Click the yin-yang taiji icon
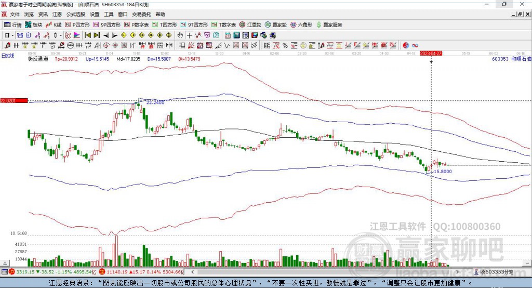The image size is (532, 288). [x=405, y=45]
